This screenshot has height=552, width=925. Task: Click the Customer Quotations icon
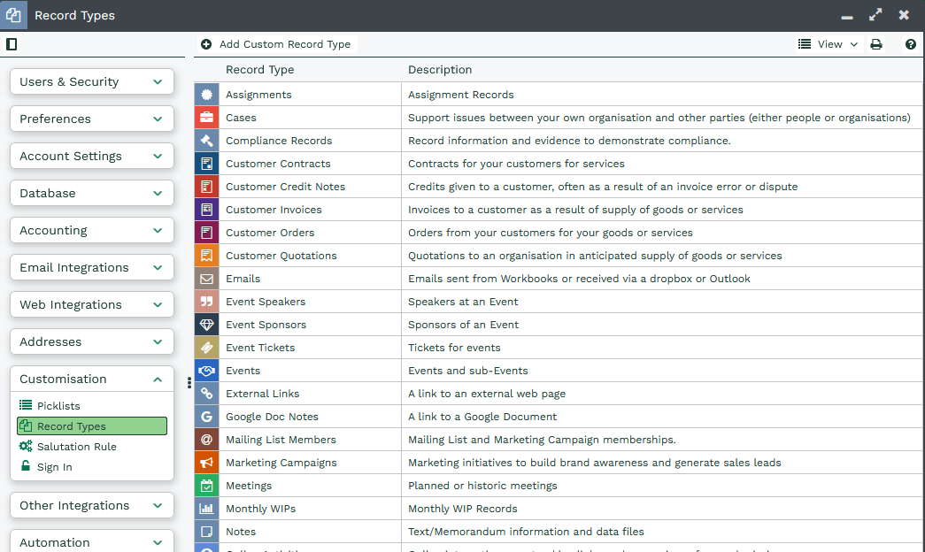coord(206,256)
